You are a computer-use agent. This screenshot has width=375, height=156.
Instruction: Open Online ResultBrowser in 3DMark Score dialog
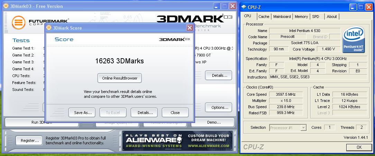tap(120, 78)
